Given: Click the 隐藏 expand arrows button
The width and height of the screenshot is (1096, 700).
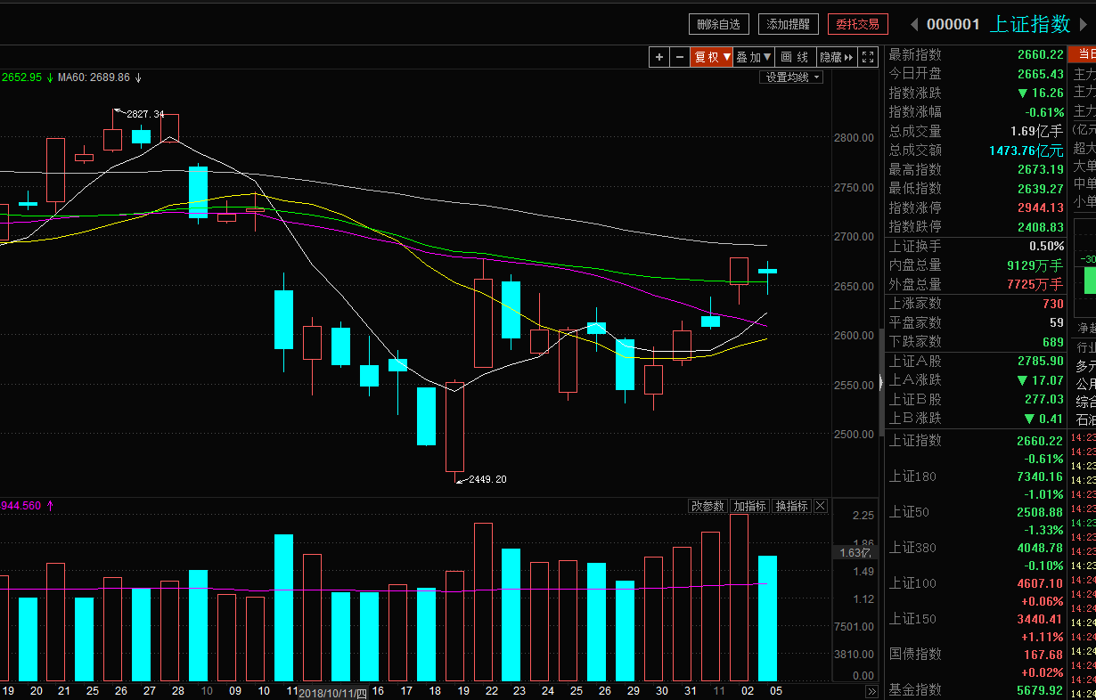Looking at the screenshot, I should [837, 57].
